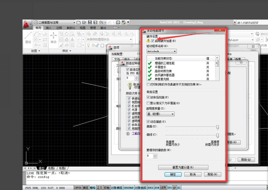
Task: Click the 确定 button in performance dialog
Action: point(173,174)
